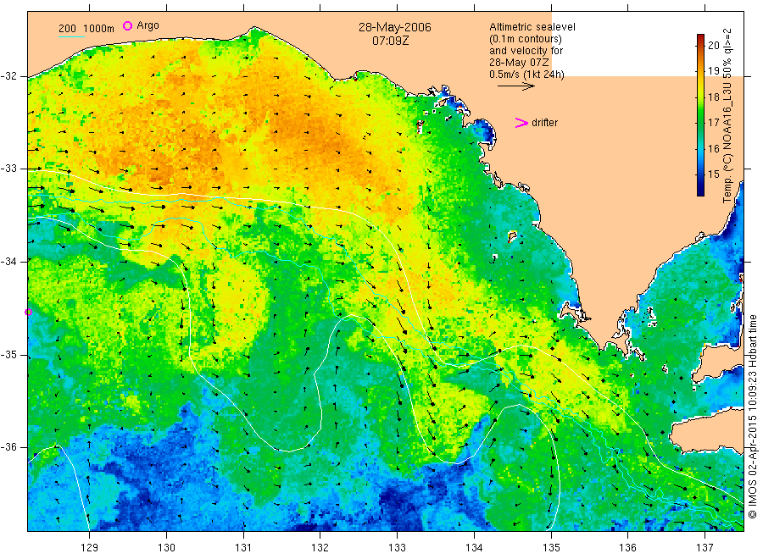
Task: Click the magenta Argo circle in legend
Action: click(x=127, y=25)
